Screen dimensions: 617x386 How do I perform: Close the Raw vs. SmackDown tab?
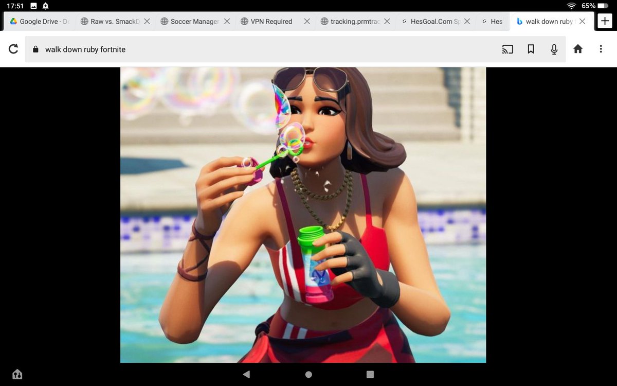147,22
